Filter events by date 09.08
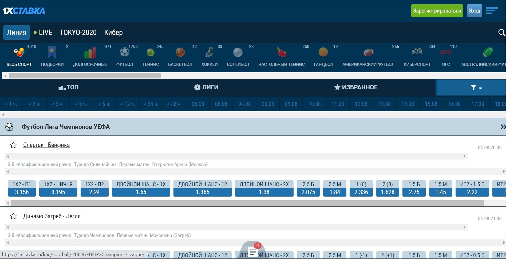 pyautogui.click(x=291, y=104)
